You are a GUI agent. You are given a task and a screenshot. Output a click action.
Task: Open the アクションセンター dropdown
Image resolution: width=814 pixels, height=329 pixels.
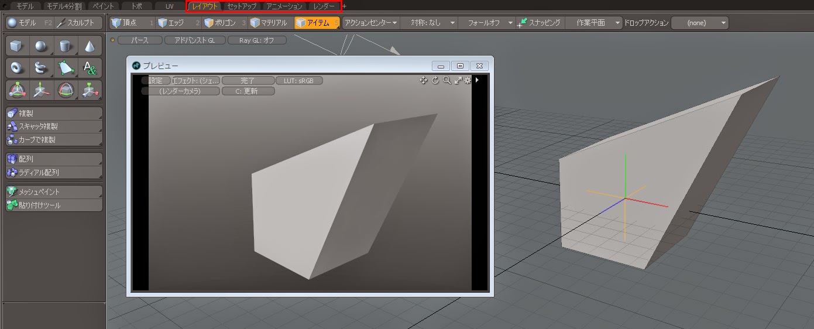pyautogui.click(x=370, y=23)
